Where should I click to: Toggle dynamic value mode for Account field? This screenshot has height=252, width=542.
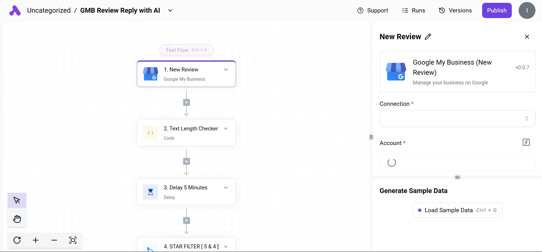coord(526,142)
